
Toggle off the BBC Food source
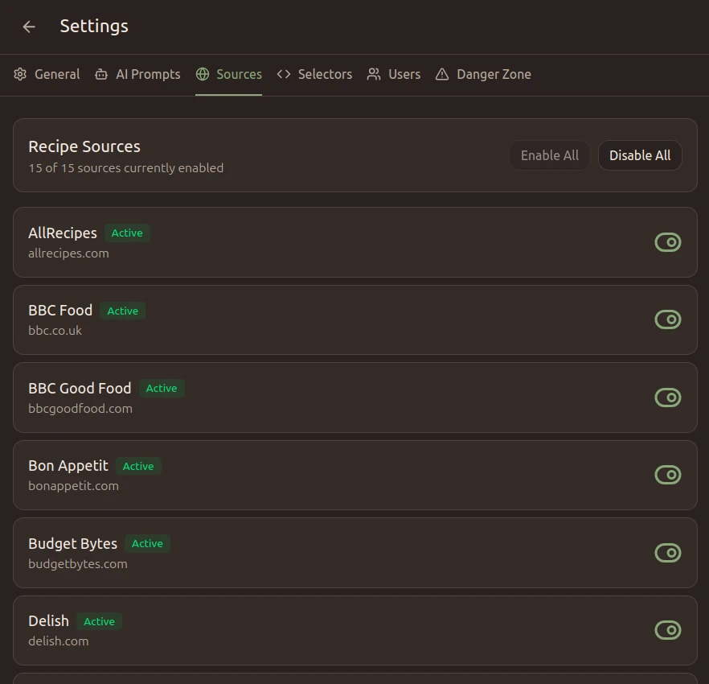(x=668, y=319)
